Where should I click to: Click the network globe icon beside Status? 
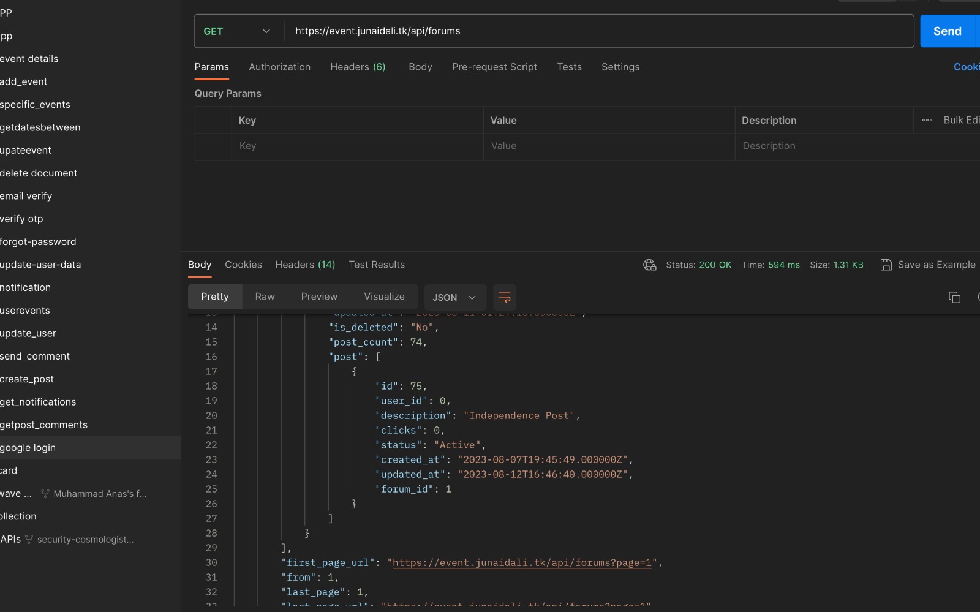pos(649,265)
